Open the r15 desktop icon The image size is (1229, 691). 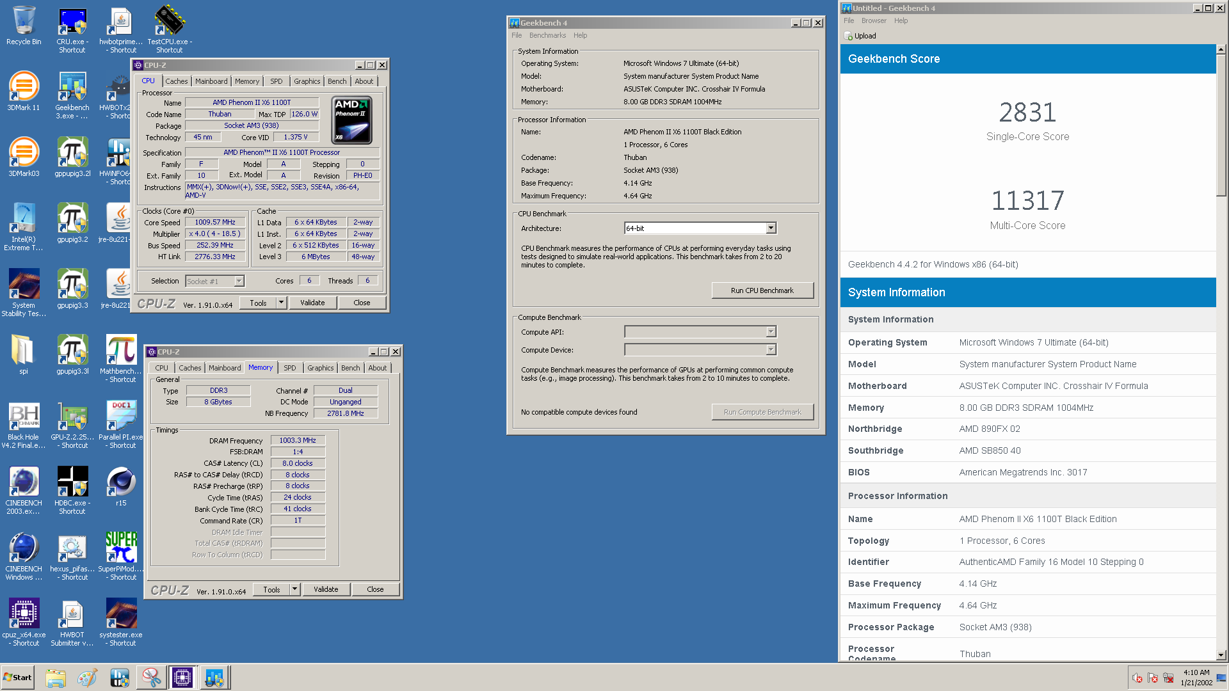121,487
